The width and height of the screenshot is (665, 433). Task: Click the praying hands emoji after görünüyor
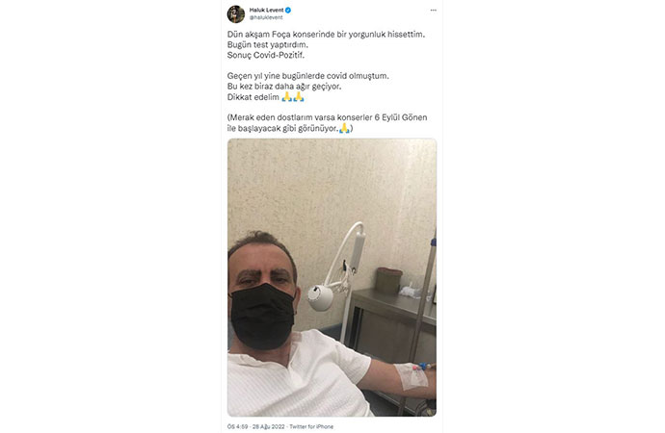click(x=344, y=128)
